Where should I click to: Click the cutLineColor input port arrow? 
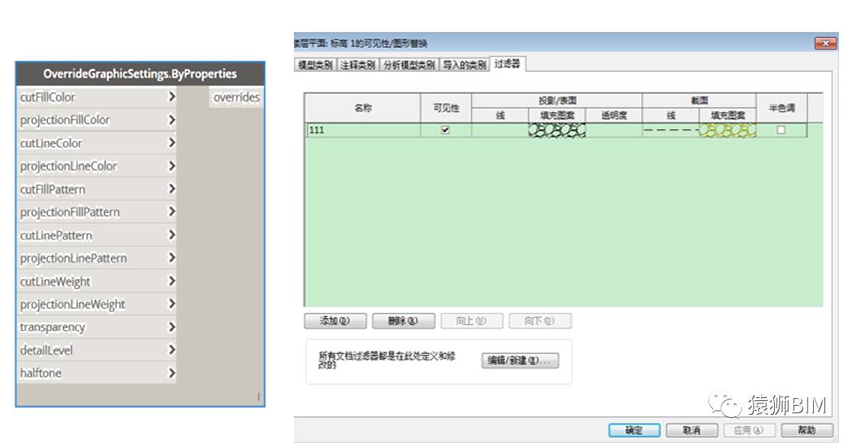[x=172, y=143]
